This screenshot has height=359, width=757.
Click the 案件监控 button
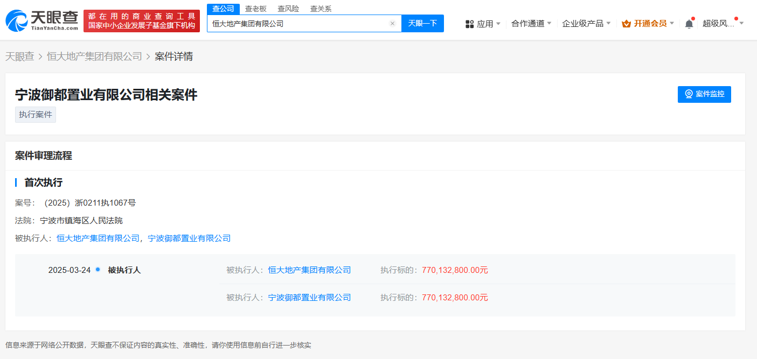pyautogui.click(x=704, y=94)
